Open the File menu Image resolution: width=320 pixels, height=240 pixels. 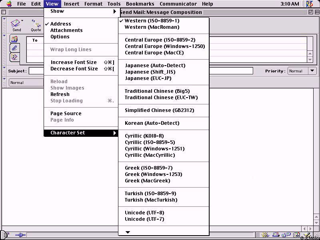coord(22,4)
